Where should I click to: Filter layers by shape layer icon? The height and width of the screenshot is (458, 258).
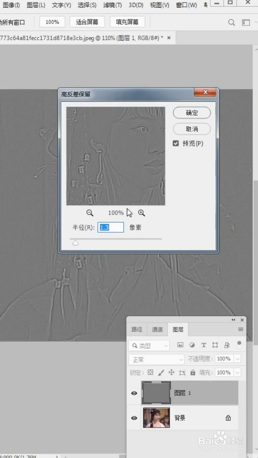tap(215, 345)
